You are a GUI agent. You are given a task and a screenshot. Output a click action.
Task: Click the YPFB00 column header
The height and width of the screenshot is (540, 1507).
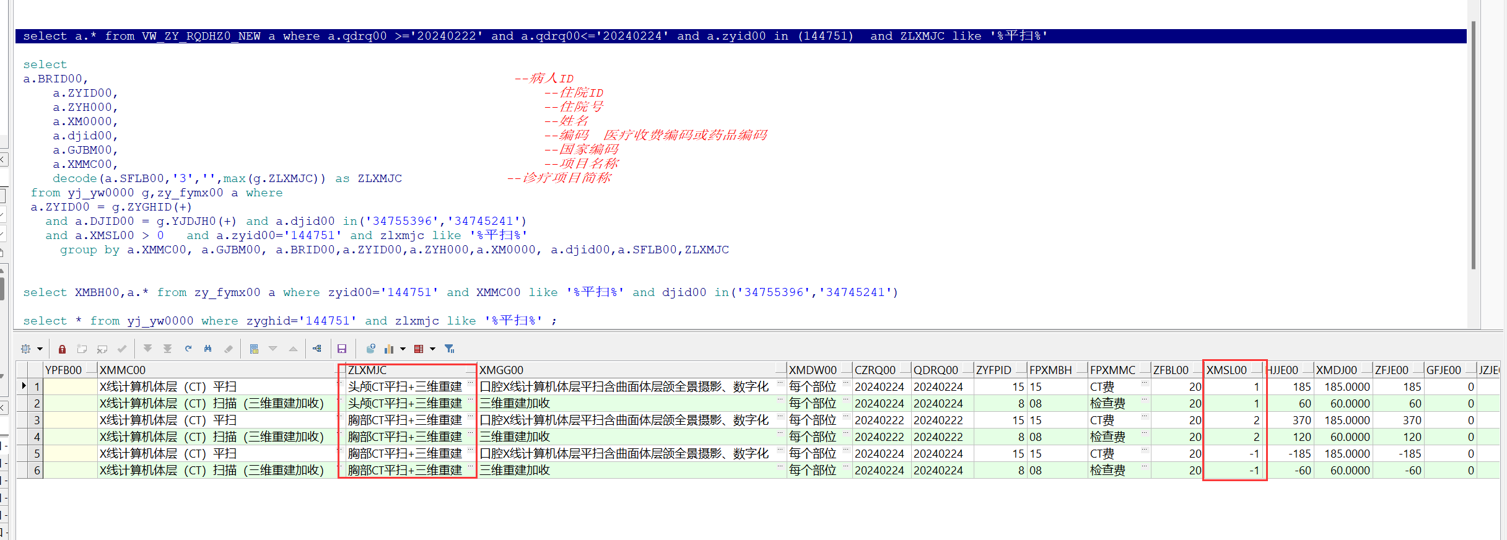pyautogui.click(x=71, y=370)
